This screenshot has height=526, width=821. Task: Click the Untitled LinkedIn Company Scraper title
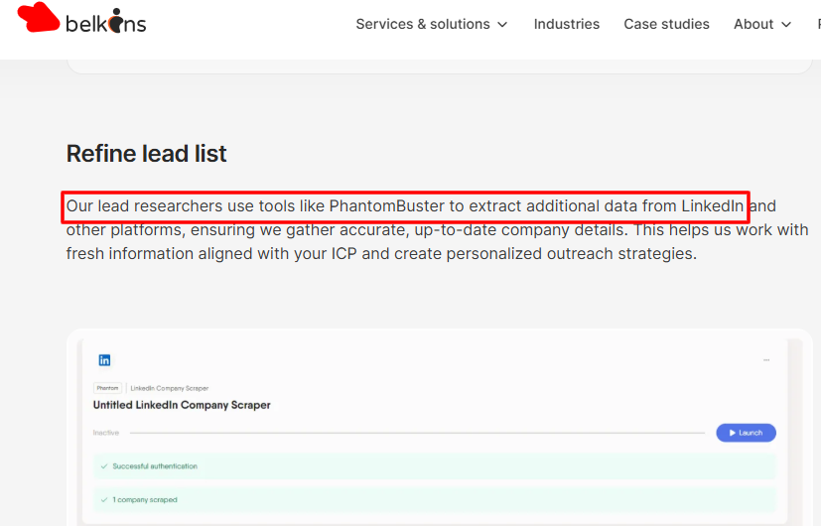click(182, 405)
